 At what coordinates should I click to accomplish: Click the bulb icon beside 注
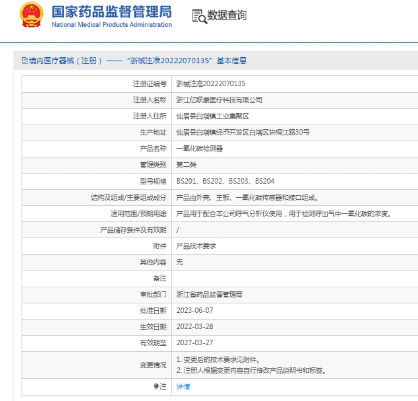point(156,386)
